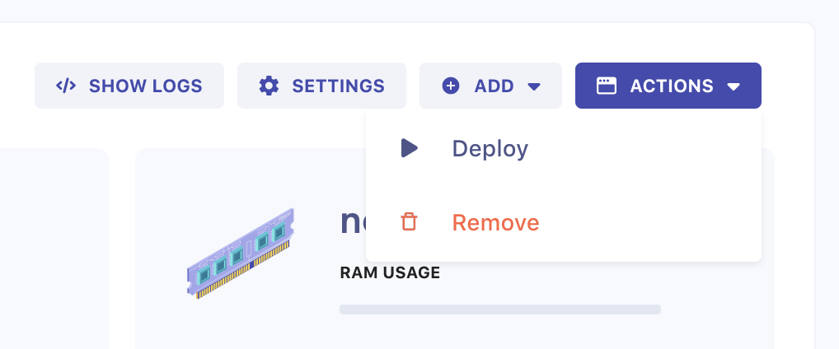This screenshot has width=839, height=349.
Task: Open the Add dropdown button
Action: (493, 86)
